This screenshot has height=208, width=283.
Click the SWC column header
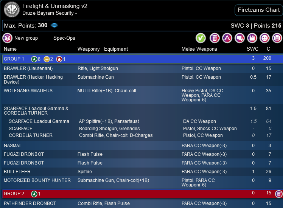[x=252, y=49]
